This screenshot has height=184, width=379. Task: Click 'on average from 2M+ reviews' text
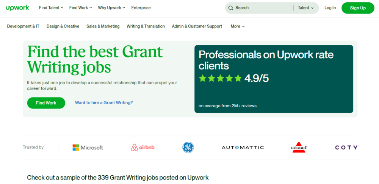click(227, 106)
